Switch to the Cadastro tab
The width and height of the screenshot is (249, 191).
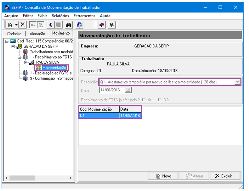[14, 34]
